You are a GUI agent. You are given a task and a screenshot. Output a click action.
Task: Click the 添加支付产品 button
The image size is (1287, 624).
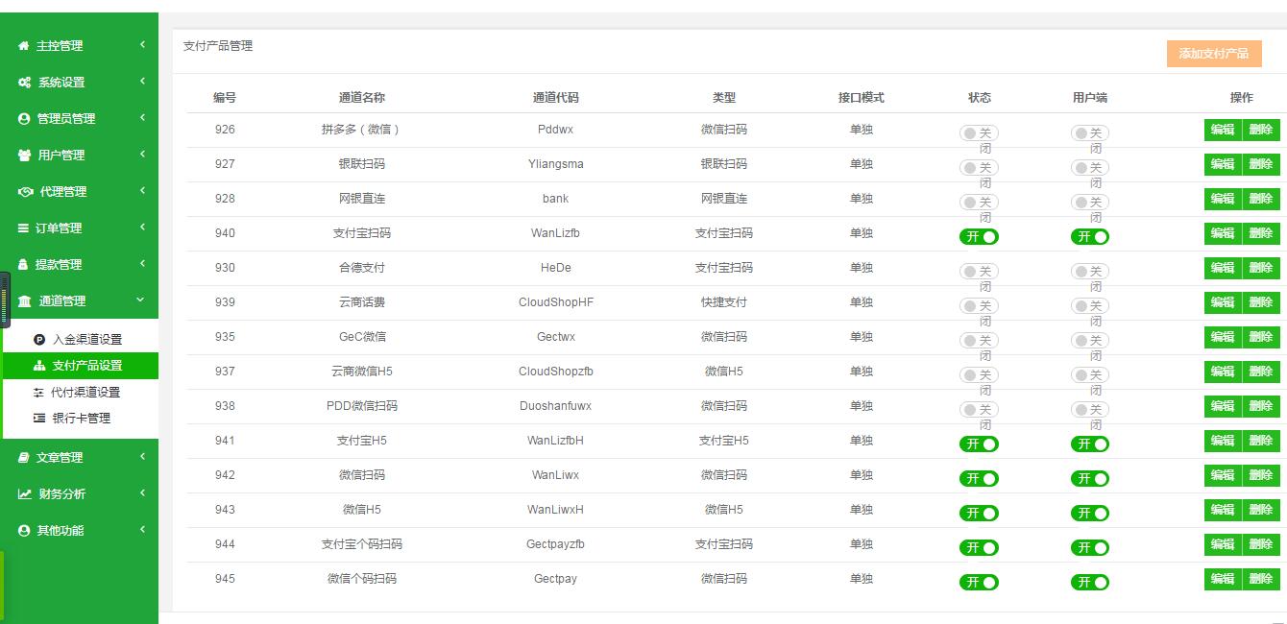pos(1213,54)
